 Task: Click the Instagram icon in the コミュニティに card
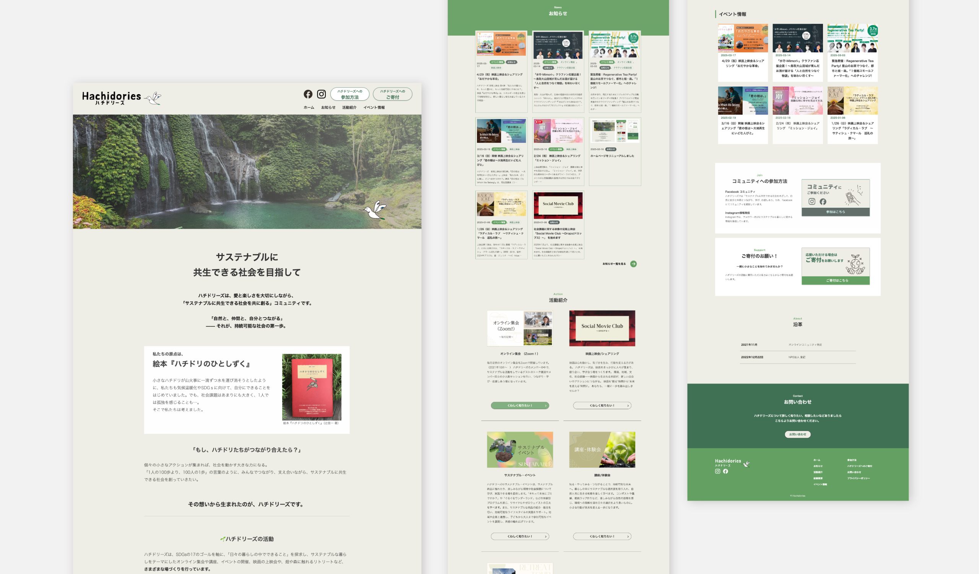click(x=811, y=201)
